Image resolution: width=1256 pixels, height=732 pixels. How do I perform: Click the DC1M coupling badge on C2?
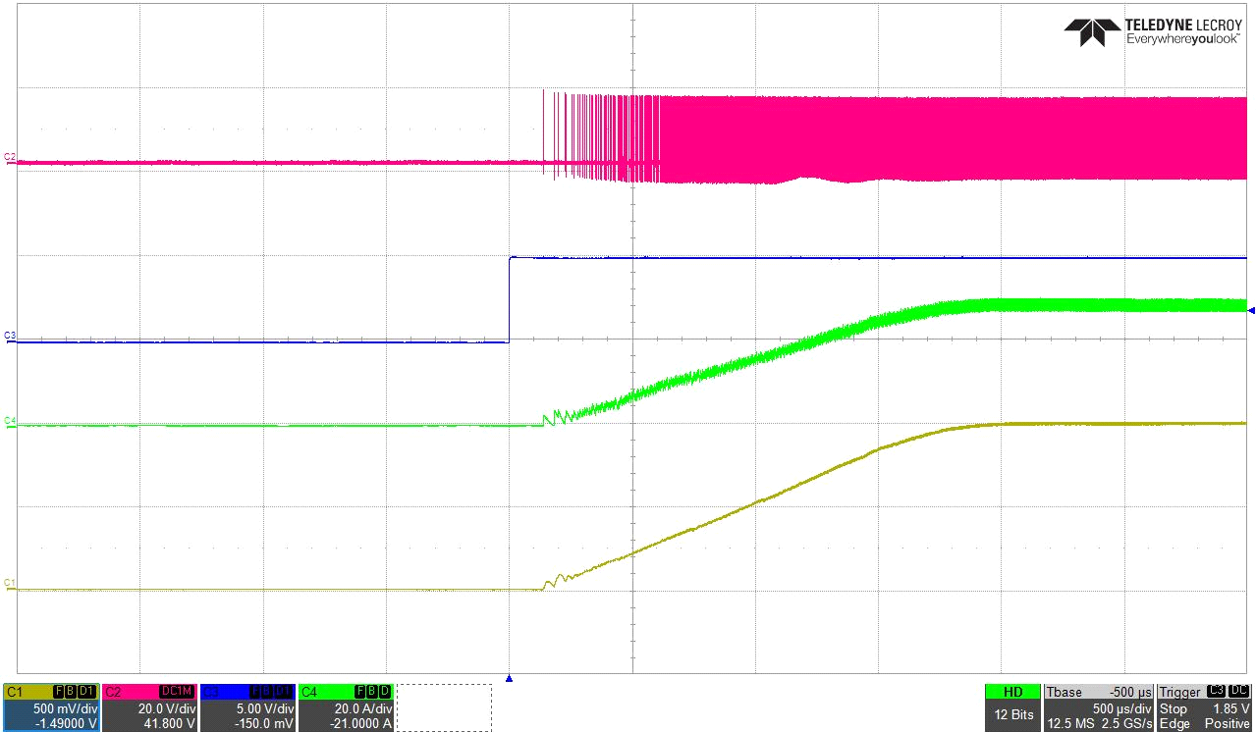tap(177, 692)
